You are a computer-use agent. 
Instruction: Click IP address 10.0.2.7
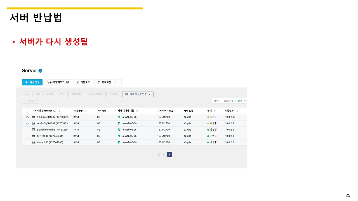point(230,123)
